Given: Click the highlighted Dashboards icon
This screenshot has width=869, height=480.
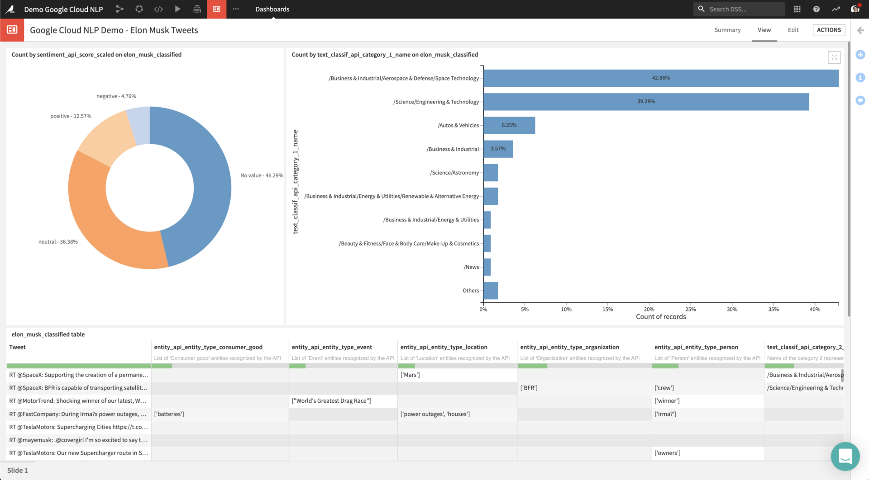Looking at the screenshot, I should (x=216, y=9).
